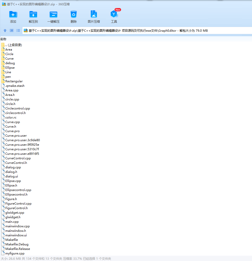Select the dialog.ui file

(x=10, y=176)
